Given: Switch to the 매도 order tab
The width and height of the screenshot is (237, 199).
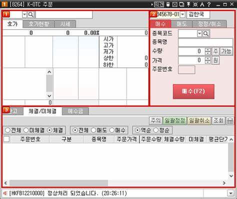Looking at the screenshot, I should pos(181,24).
